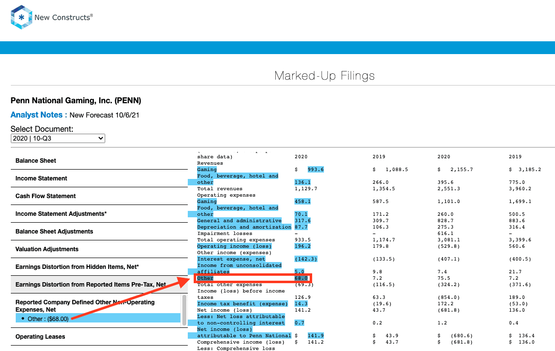Click highlighted affiliates value 5.0
The width and height of the screenshot is (555, 351).
[299, 271]
